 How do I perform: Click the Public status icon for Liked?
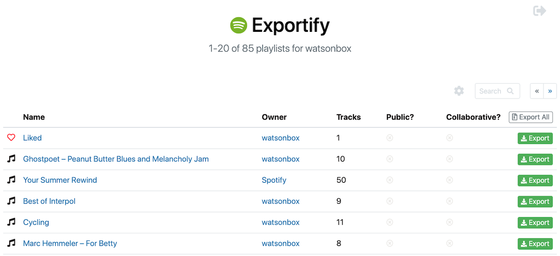390,138
